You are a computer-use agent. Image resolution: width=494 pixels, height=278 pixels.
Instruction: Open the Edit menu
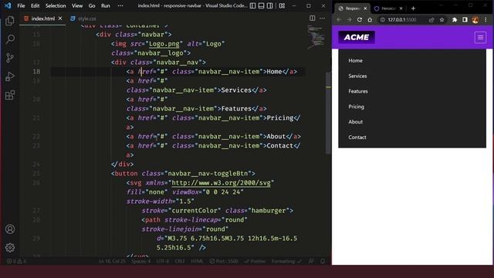pos(36,5)
